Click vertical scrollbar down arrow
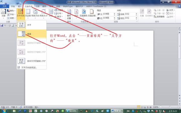 pos(179,96)
